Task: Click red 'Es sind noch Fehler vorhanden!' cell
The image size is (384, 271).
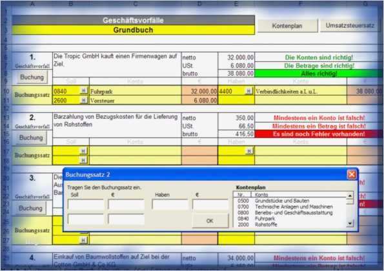Action: 319,134
